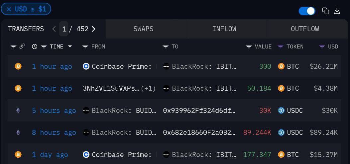
Task: Switch to the SWAPS tab
Action: pos(143,29)
